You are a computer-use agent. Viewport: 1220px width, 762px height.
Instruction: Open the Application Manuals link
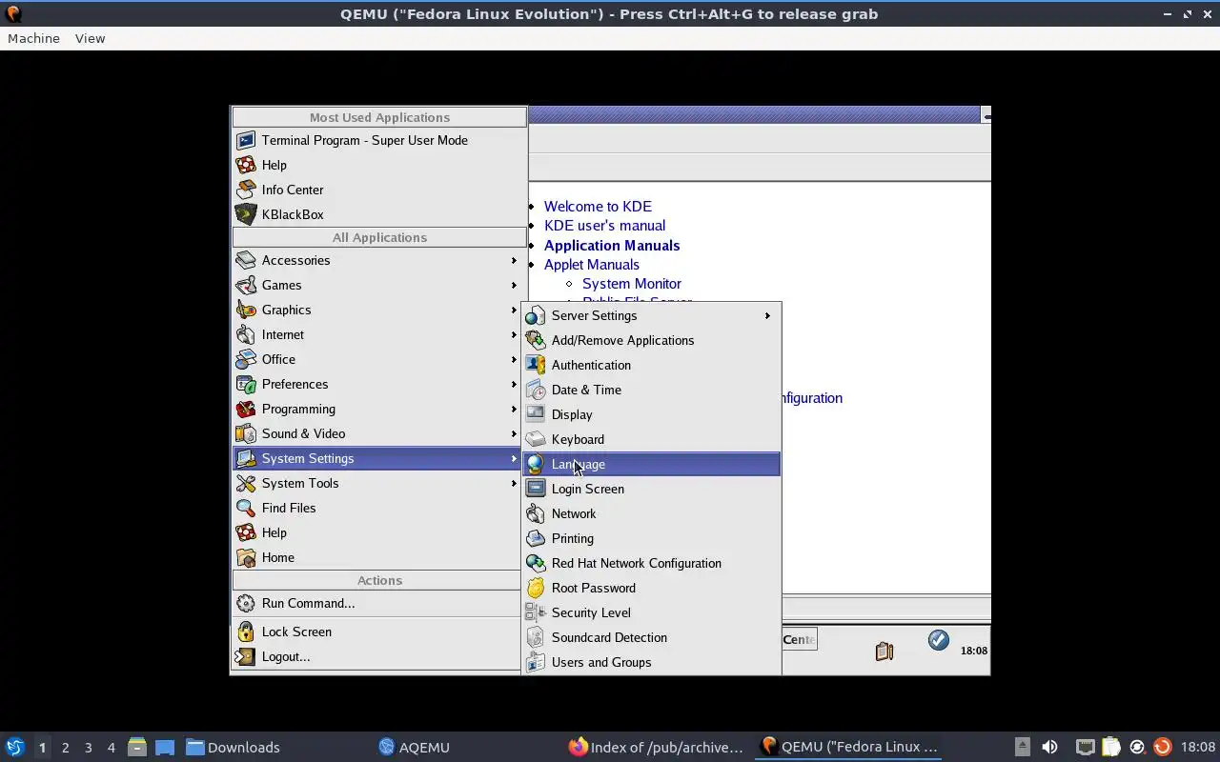click(x=612, y=245)
